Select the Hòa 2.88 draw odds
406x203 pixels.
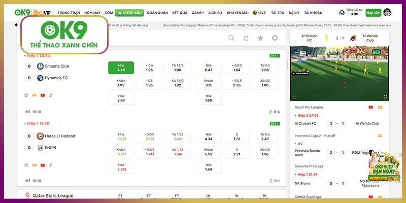[x=121, y=97]
